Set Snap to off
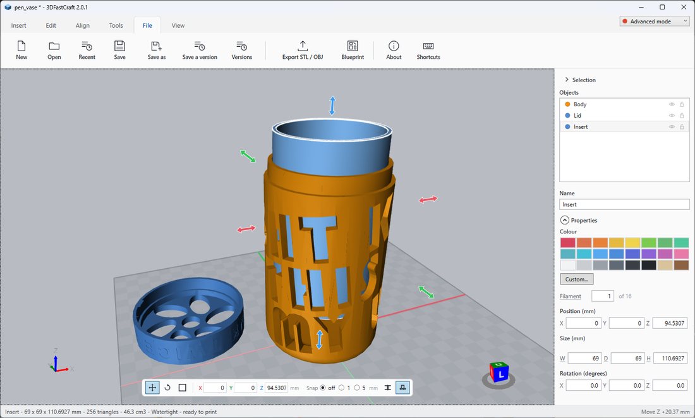The height and width of the screenshot is (418, 695). [323, 388]
